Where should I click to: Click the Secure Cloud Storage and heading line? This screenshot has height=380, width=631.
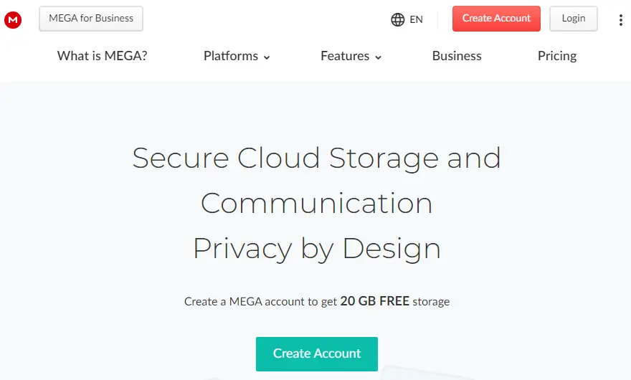coord(316,158)
